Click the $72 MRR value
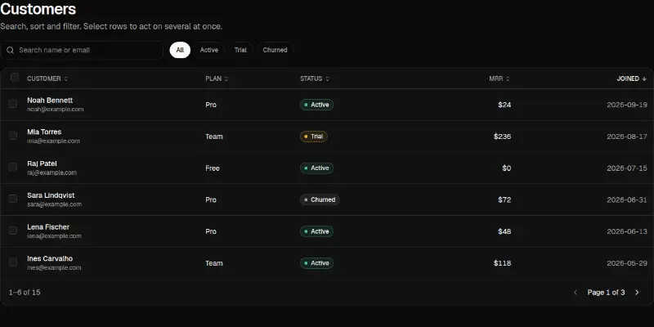Image resolution: width=654 pixels, height=327 pixels. tap(504, 200)
